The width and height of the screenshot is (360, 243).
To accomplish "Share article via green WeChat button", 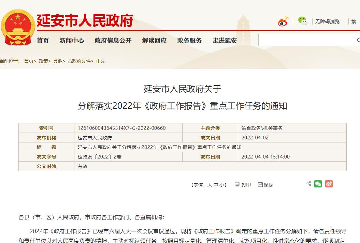I will (x=318, y=184).
